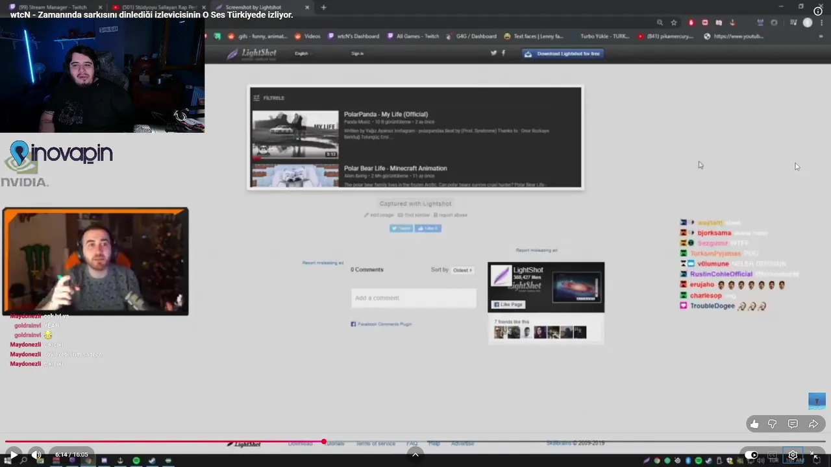Open the browser profile avatar
This screenshot has width=831, height=467.
tap(808, 23)
